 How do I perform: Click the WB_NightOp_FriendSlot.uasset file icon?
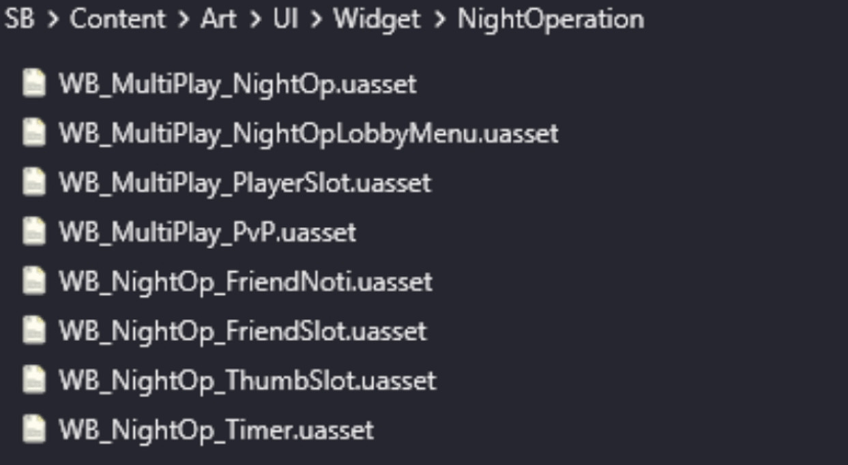coord(33,331)
